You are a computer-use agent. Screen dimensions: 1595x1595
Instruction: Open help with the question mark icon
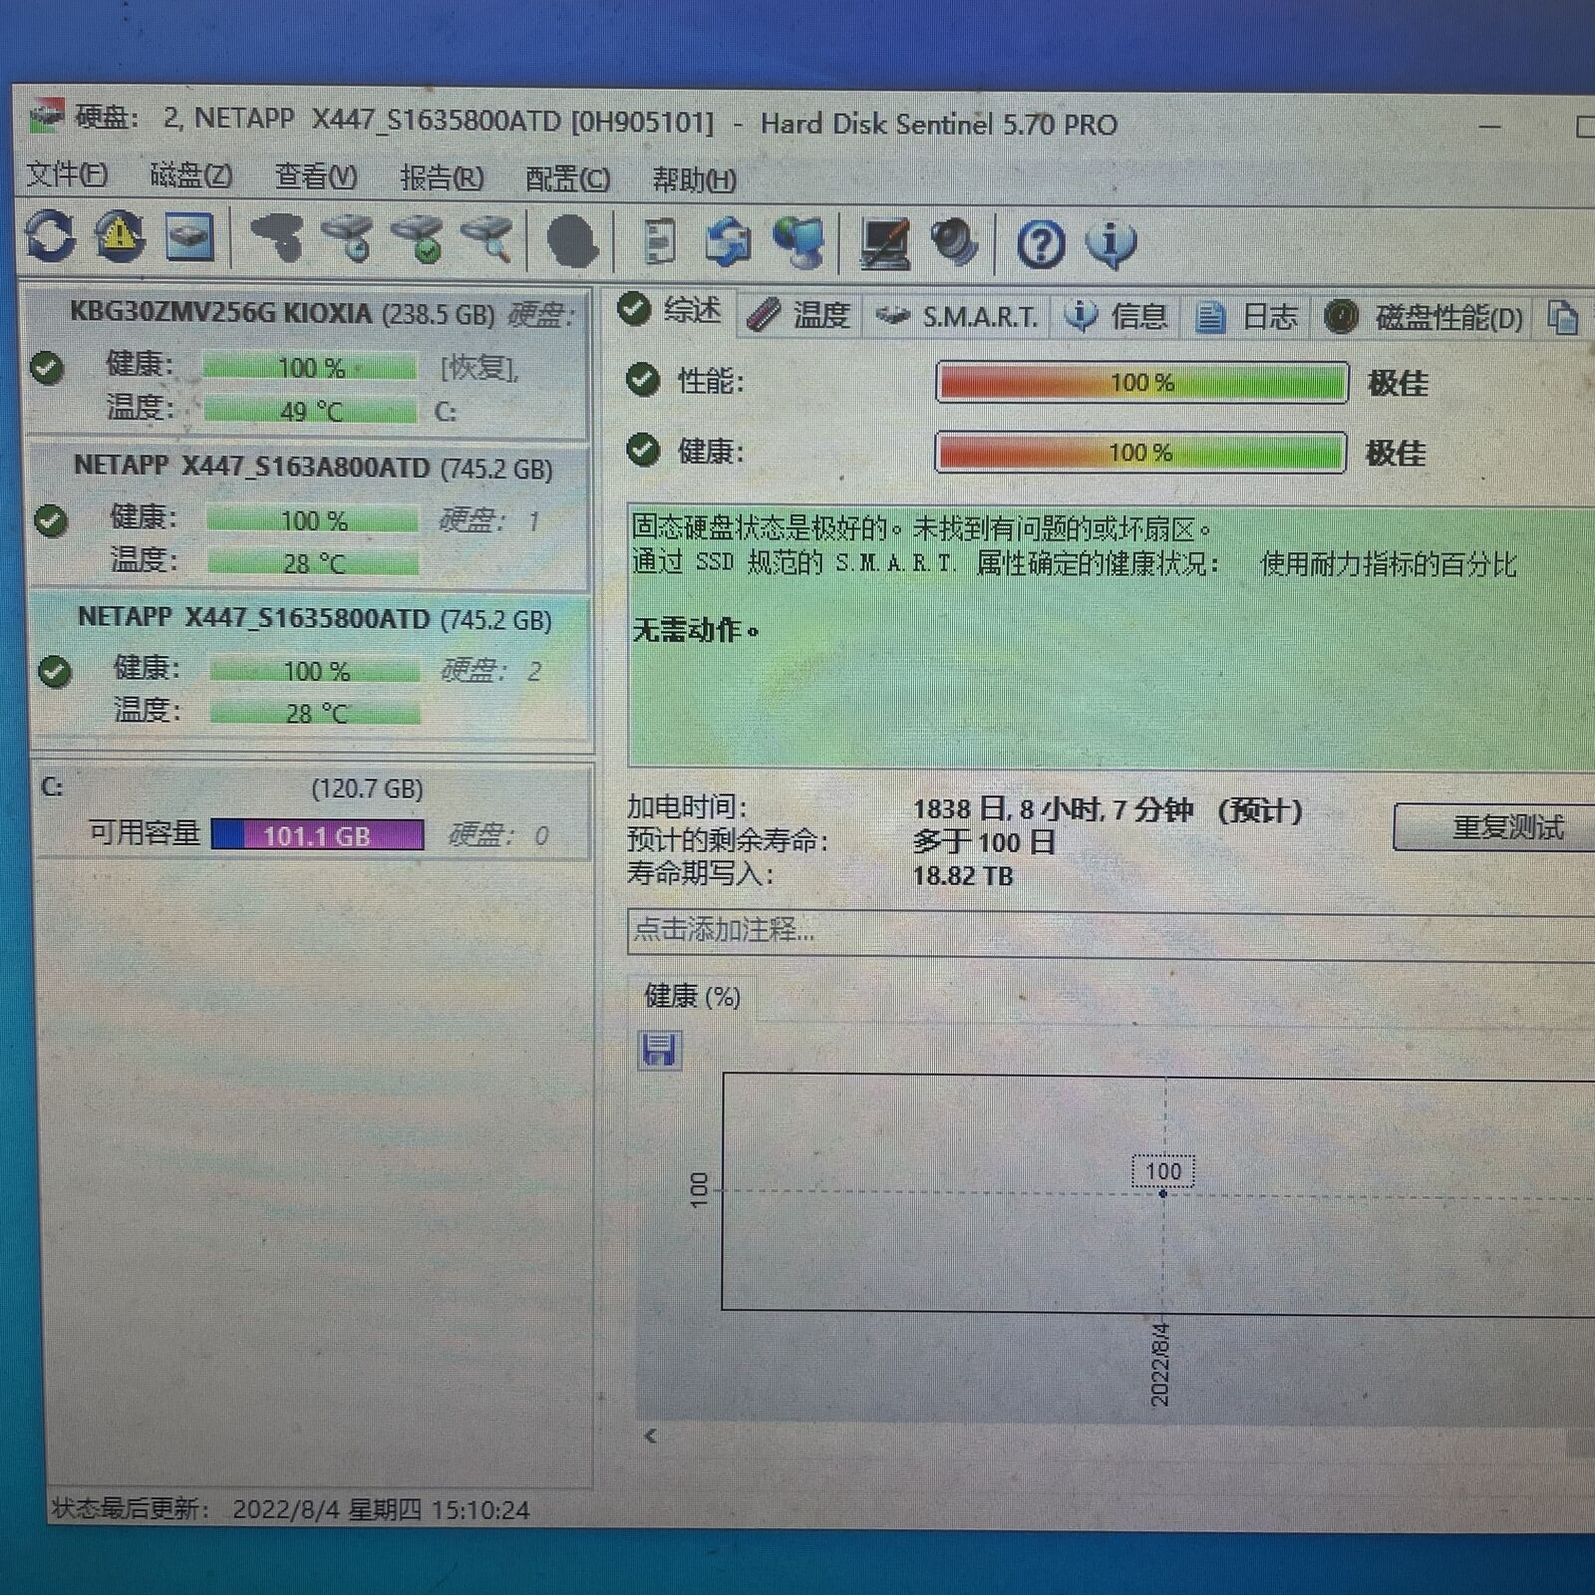pos(1041,244)
